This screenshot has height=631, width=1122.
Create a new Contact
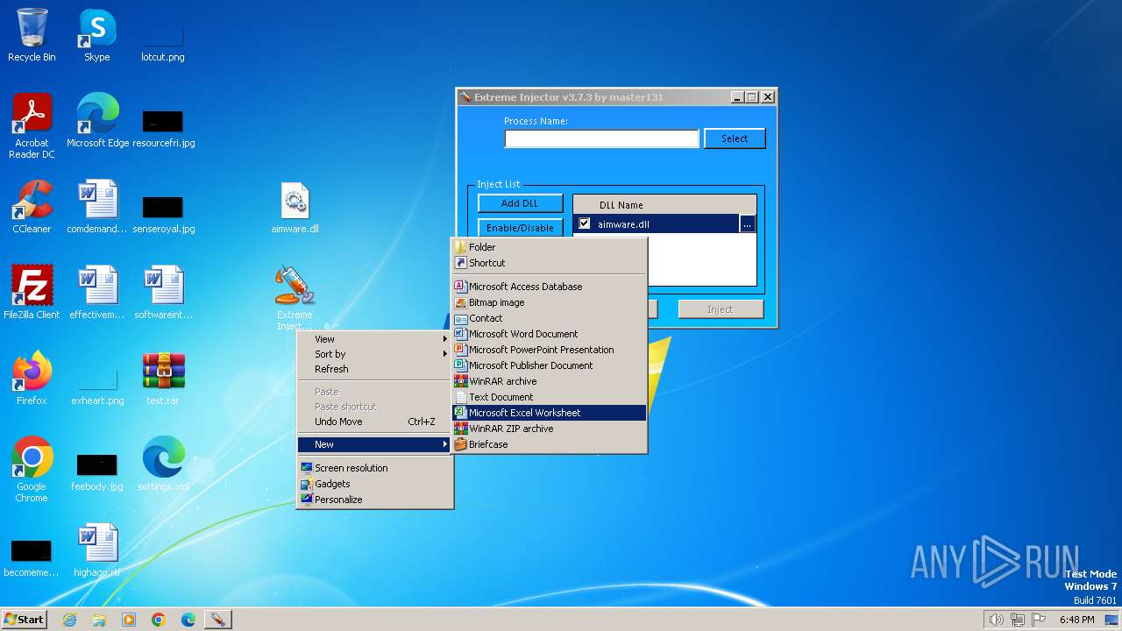coord(549,318)
